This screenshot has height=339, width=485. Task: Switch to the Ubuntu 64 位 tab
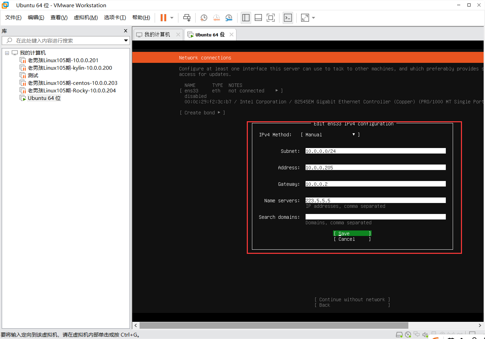(210, 35)
